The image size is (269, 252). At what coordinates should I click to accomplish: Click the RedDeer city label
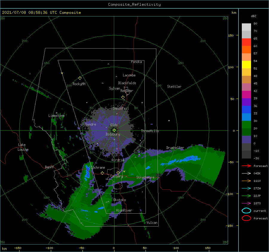(127, 91)
